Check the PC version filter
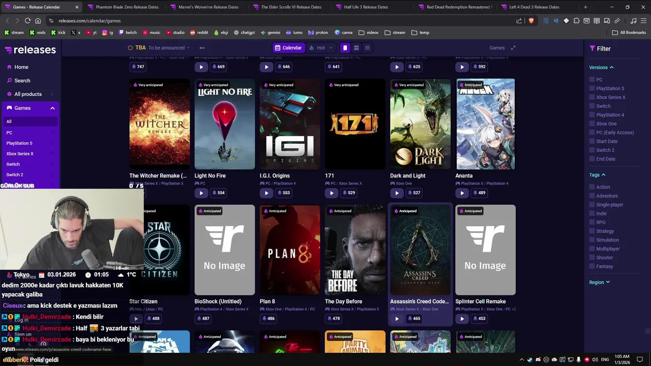 592,80
